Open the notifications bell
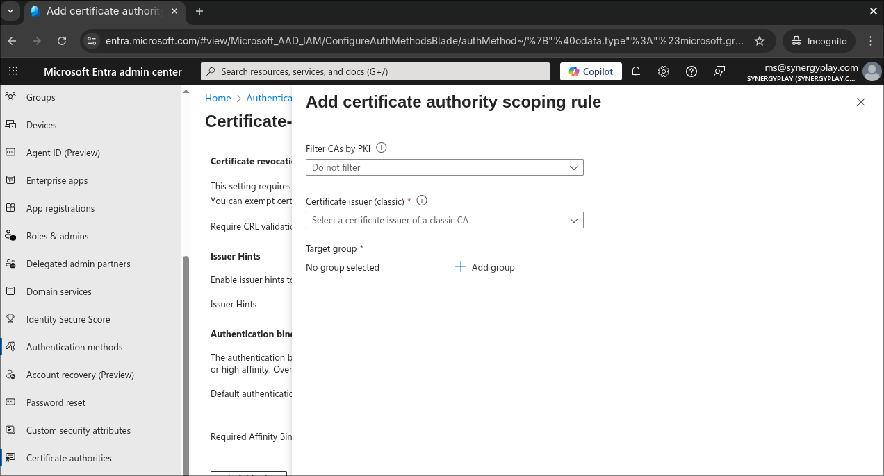The height and width of the screenshot is (476, 884). click(636, 71)
